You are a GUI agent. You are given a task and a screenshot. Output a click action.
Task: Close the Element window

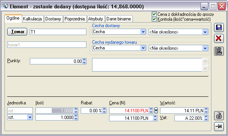pyautogui.click(x=222, y=6)
